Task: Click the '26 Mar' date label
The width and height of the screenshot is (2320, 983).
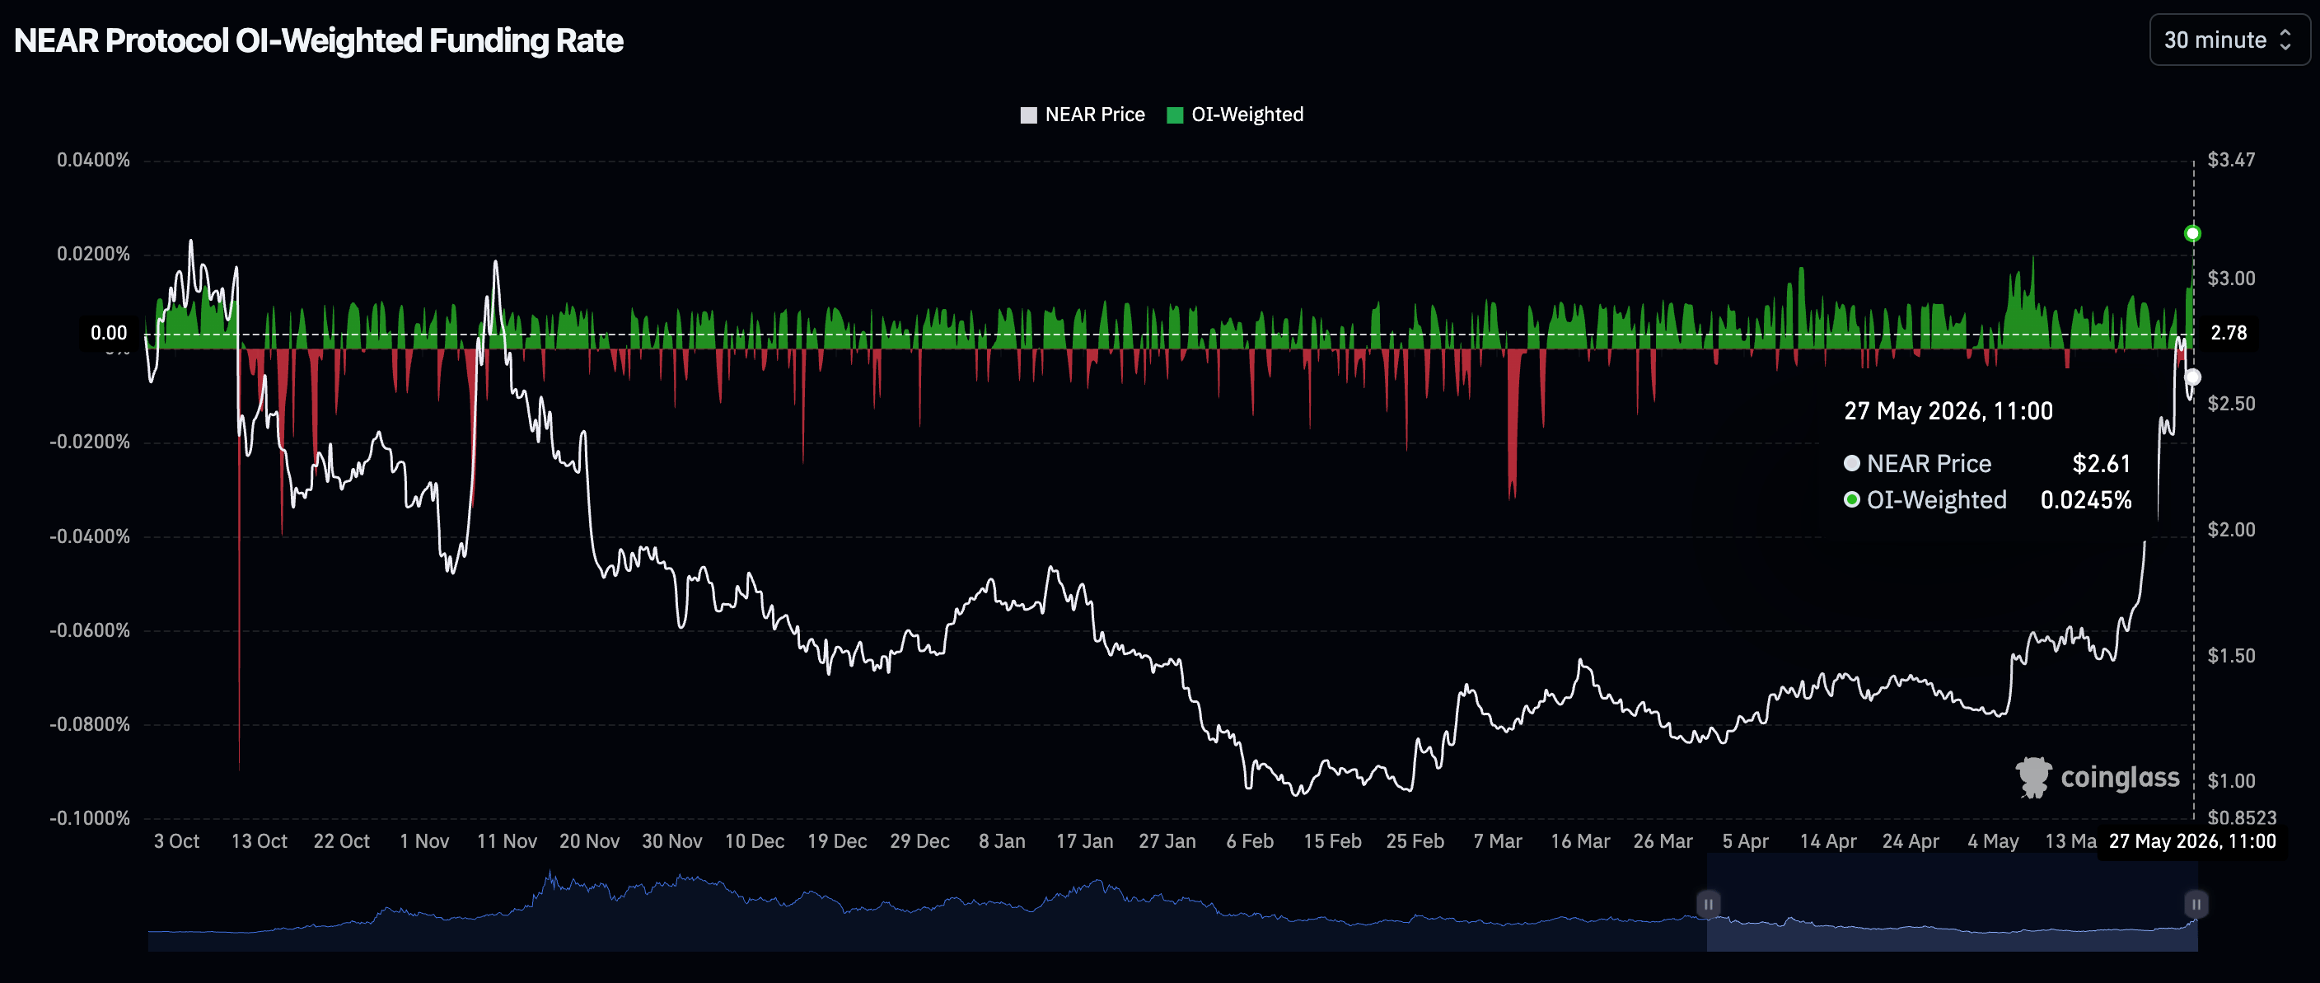Action: pyautogui.click(x=1663, y=840)
